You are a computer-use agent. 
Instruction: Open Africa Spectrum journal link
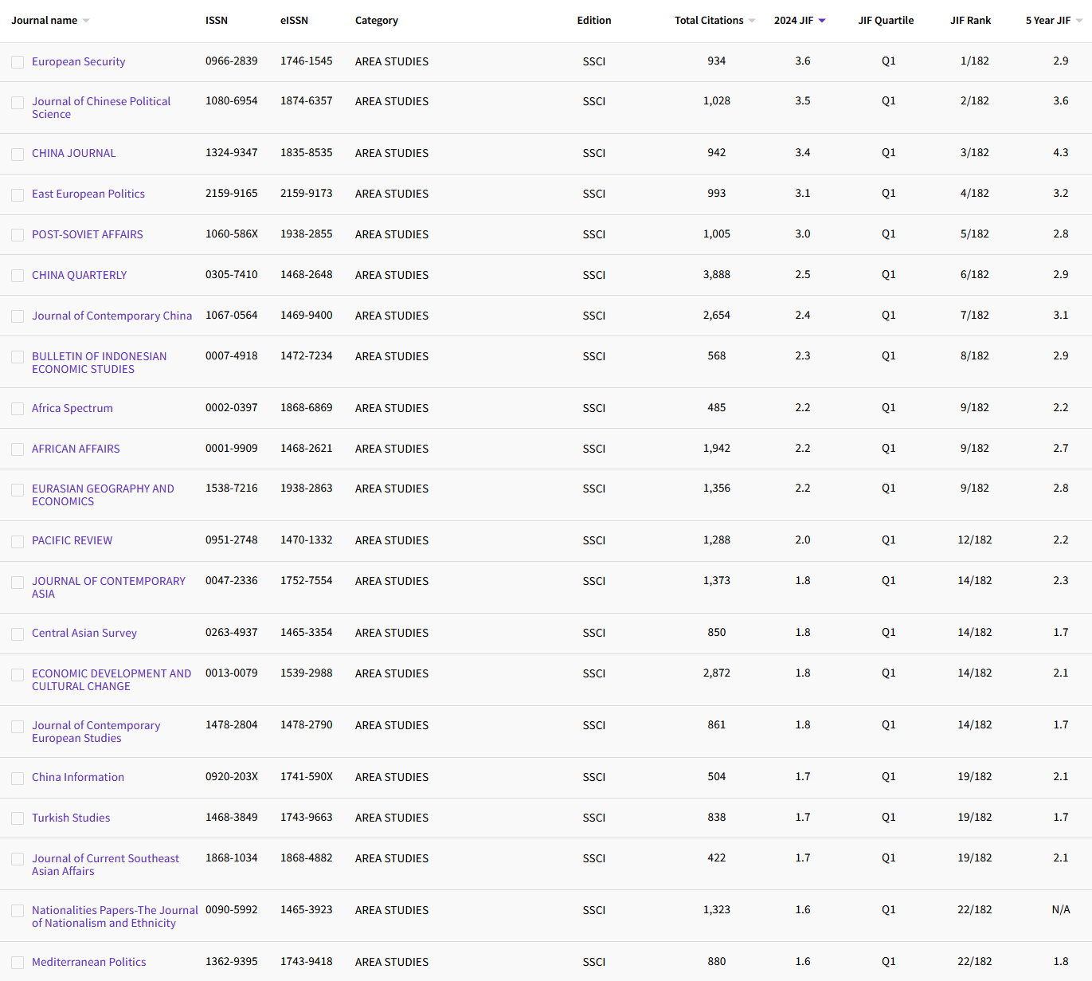[x=72, y=408]
